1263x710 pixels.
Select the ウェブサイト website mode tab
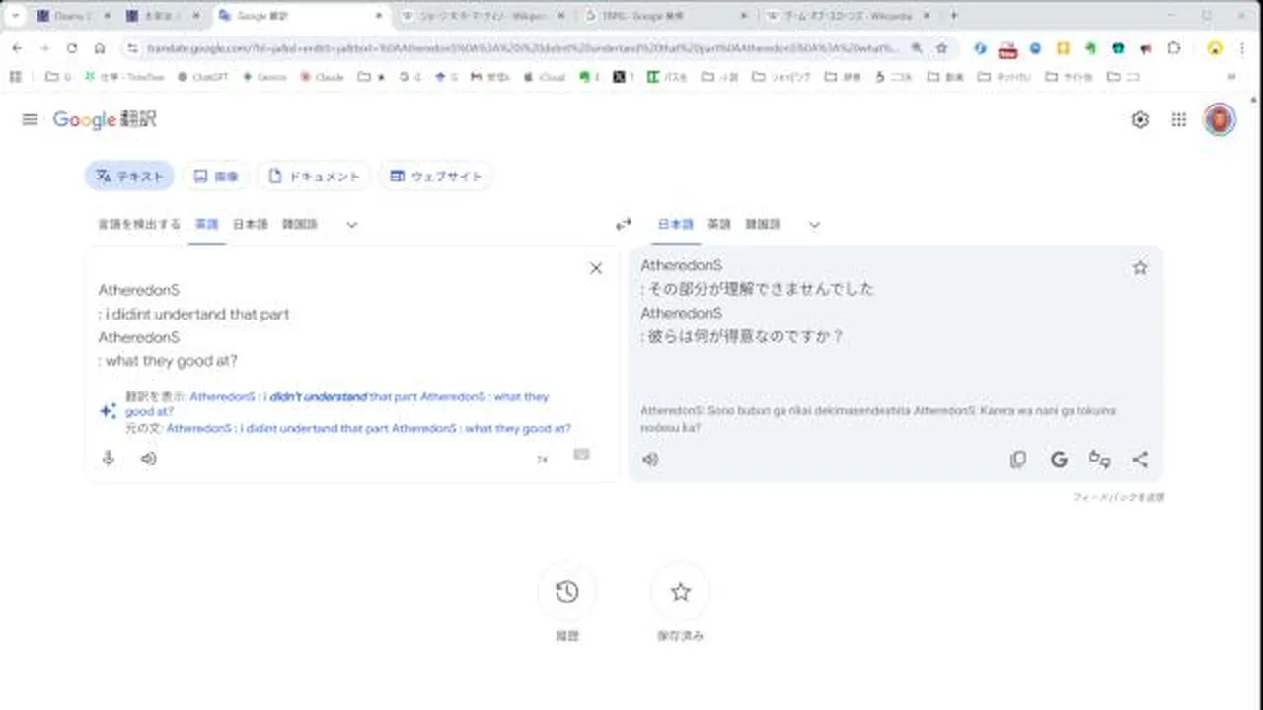tap(436, 177)
